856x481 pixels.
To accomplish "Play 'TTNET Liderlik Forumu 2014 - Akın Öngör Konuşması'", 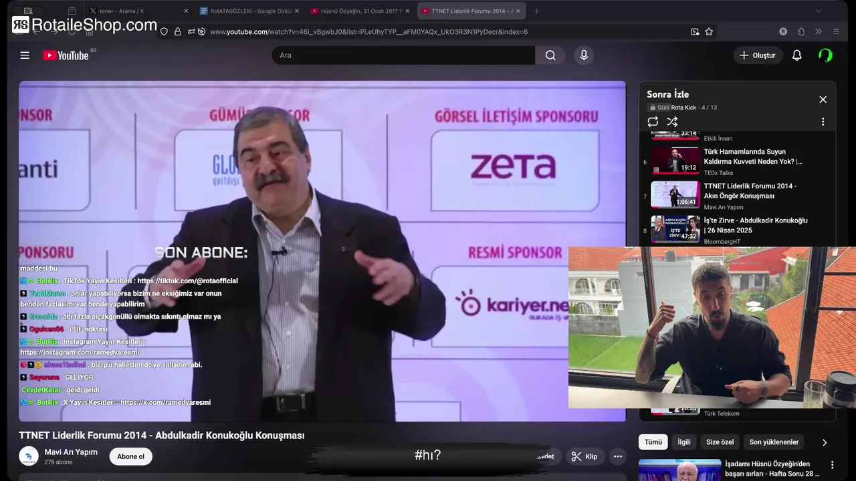I will [x=750, y=191].
